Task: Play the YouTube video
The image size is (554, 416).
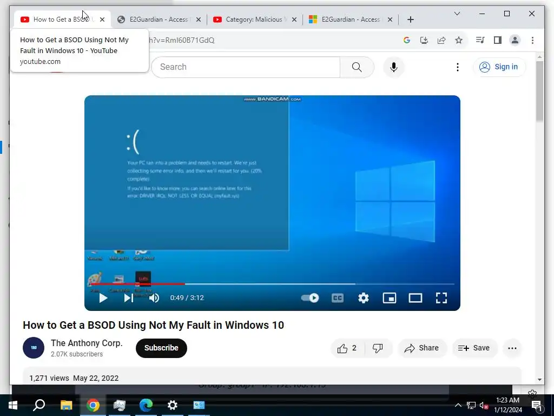Action: pyautogui.click(x=103, y=298)
